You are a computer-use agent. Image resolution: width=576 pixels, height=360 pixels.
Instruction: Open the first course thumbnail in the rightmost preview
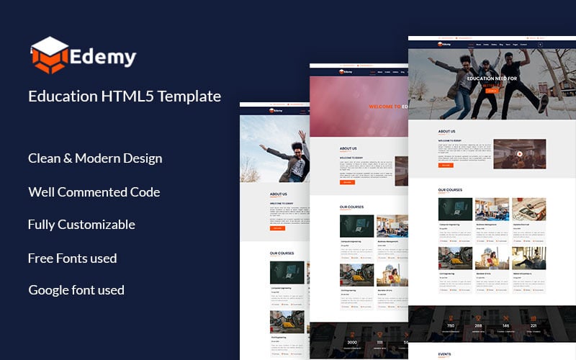pos(455,210)
